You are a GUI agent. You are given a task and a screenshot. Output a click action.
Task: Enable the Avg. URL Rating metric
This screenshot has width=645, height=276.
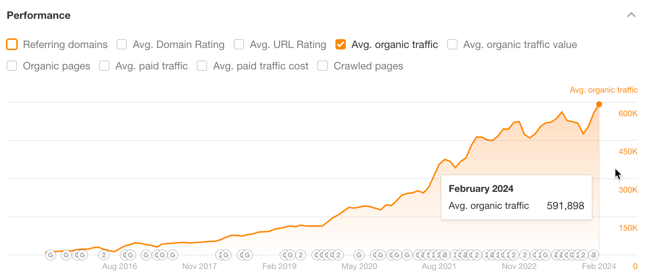coord(239,44)
